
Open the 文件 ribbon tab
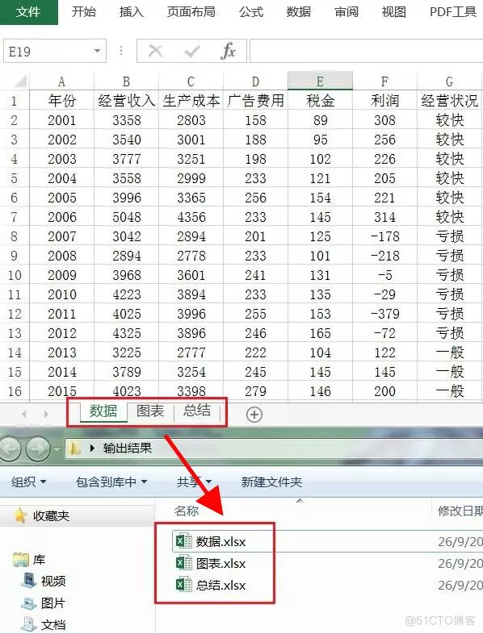pyautogui.click(x=28, y=12)
